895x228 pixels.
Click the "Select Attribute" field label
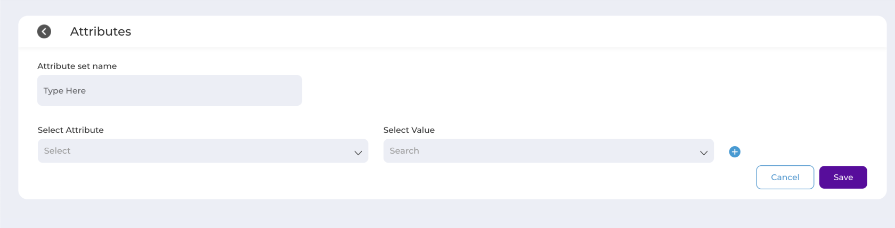(x=71, y=130)
